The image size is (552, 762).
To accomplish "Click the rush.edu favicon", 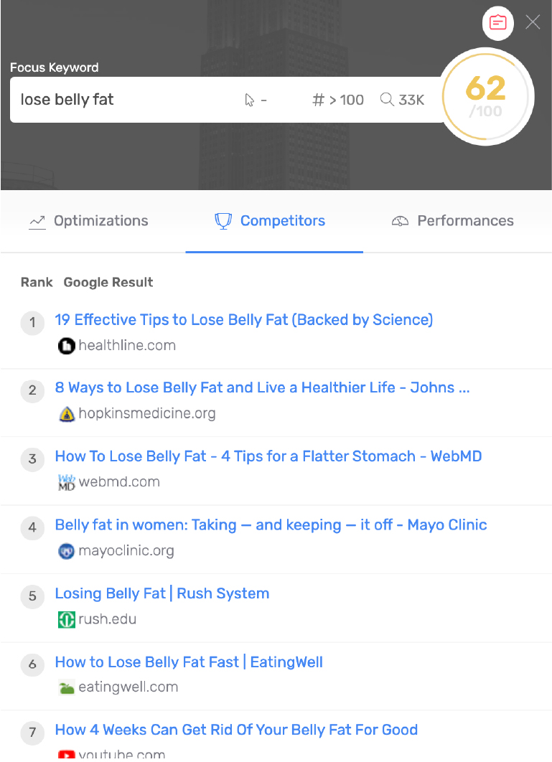I will 66,619.
